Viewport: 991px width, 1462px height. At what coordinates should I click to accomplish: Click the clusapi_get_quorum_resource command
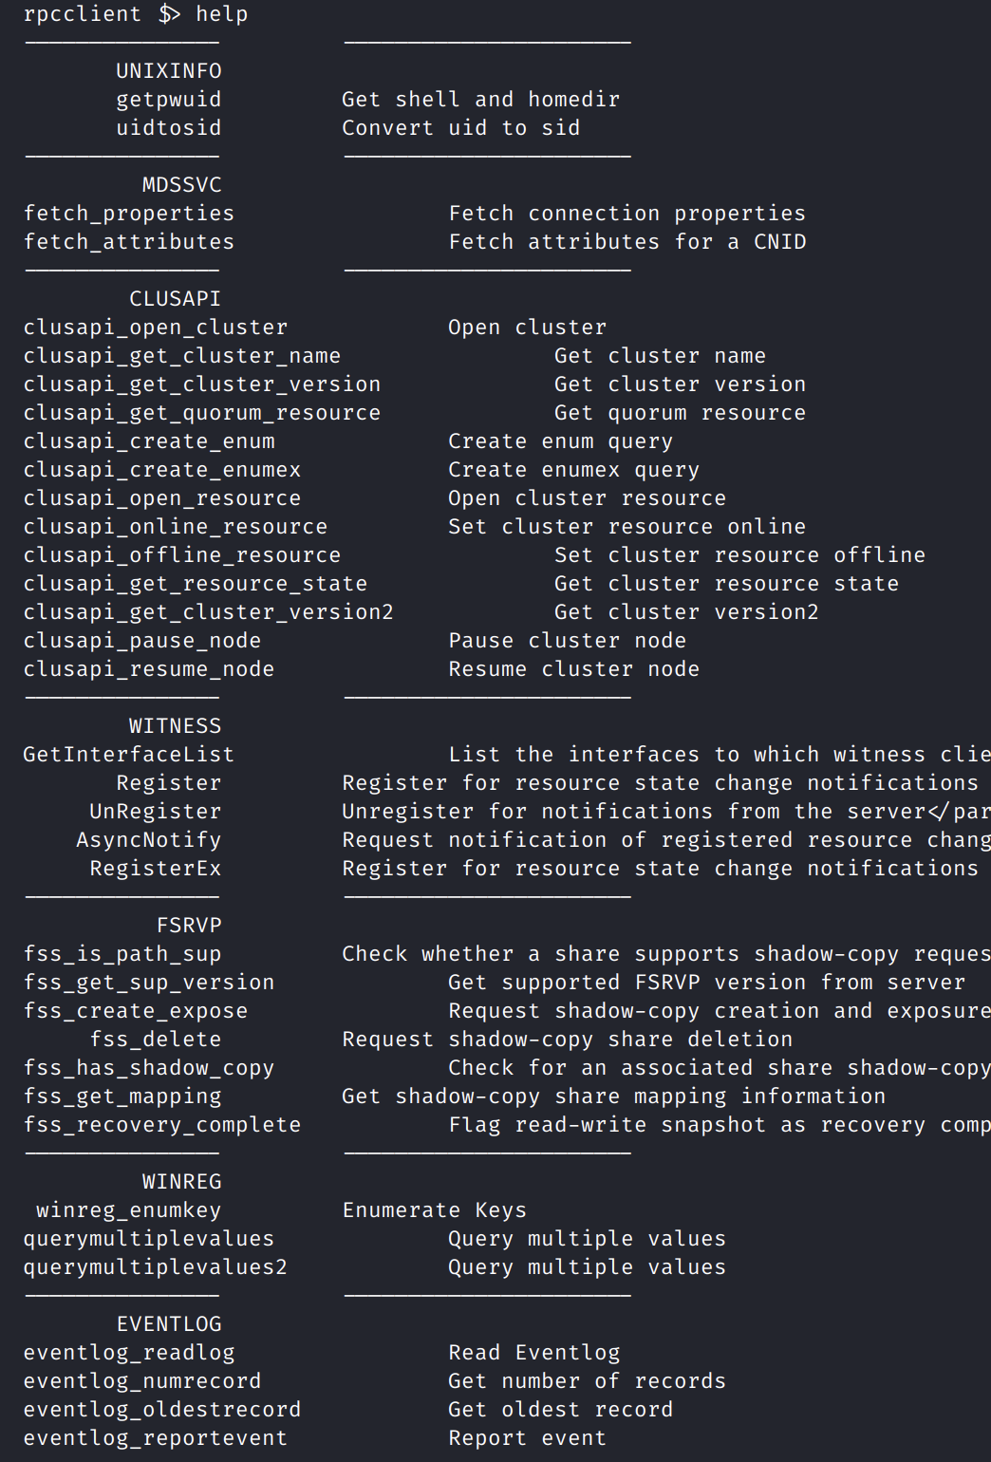pyautogui.click(x=201, y=413)
